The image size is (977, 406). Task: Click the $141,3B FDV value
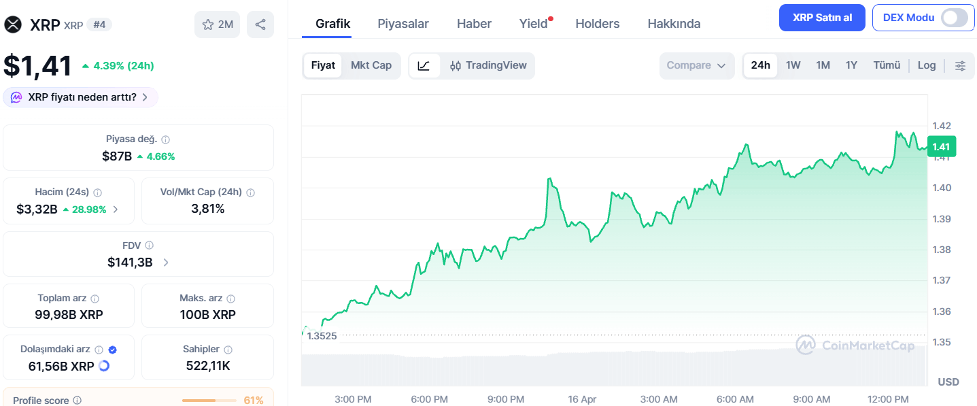[x=130, y=263]
